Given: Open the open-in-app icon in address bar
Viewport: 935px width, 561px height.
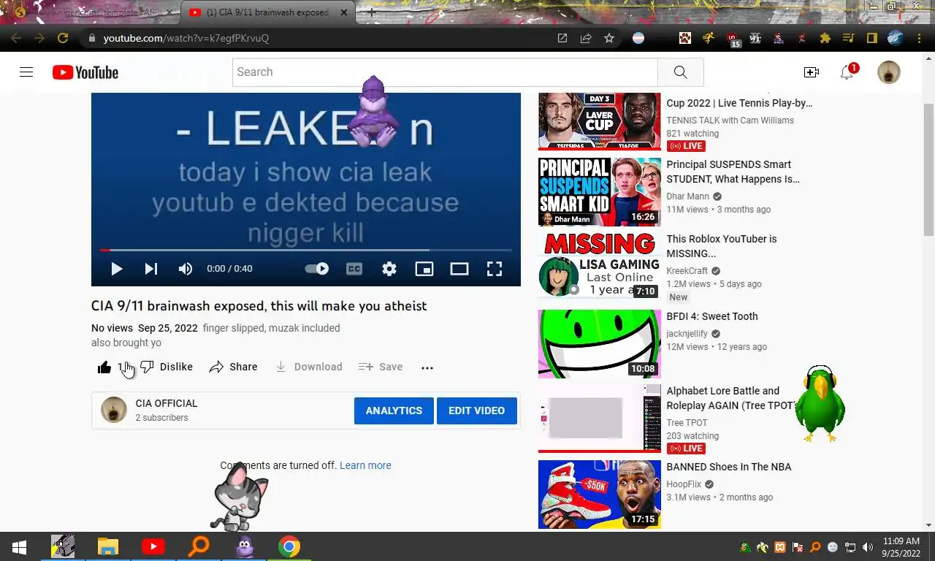Looking at the screenshot, I should tap(562, 38).
